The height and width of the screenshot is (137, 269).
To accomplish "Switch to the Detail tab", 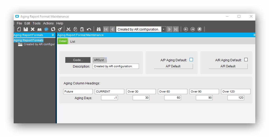I will point(63,41).
